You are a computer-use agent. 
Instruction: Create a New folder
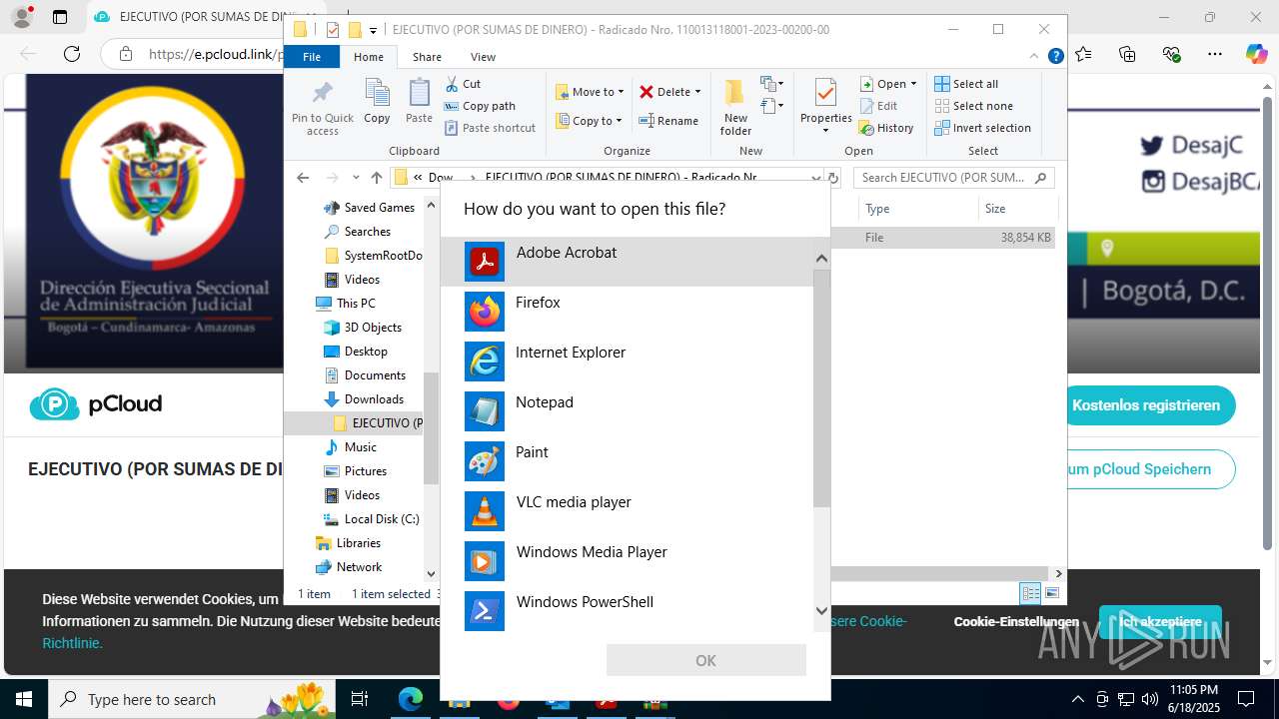[735, 108]
